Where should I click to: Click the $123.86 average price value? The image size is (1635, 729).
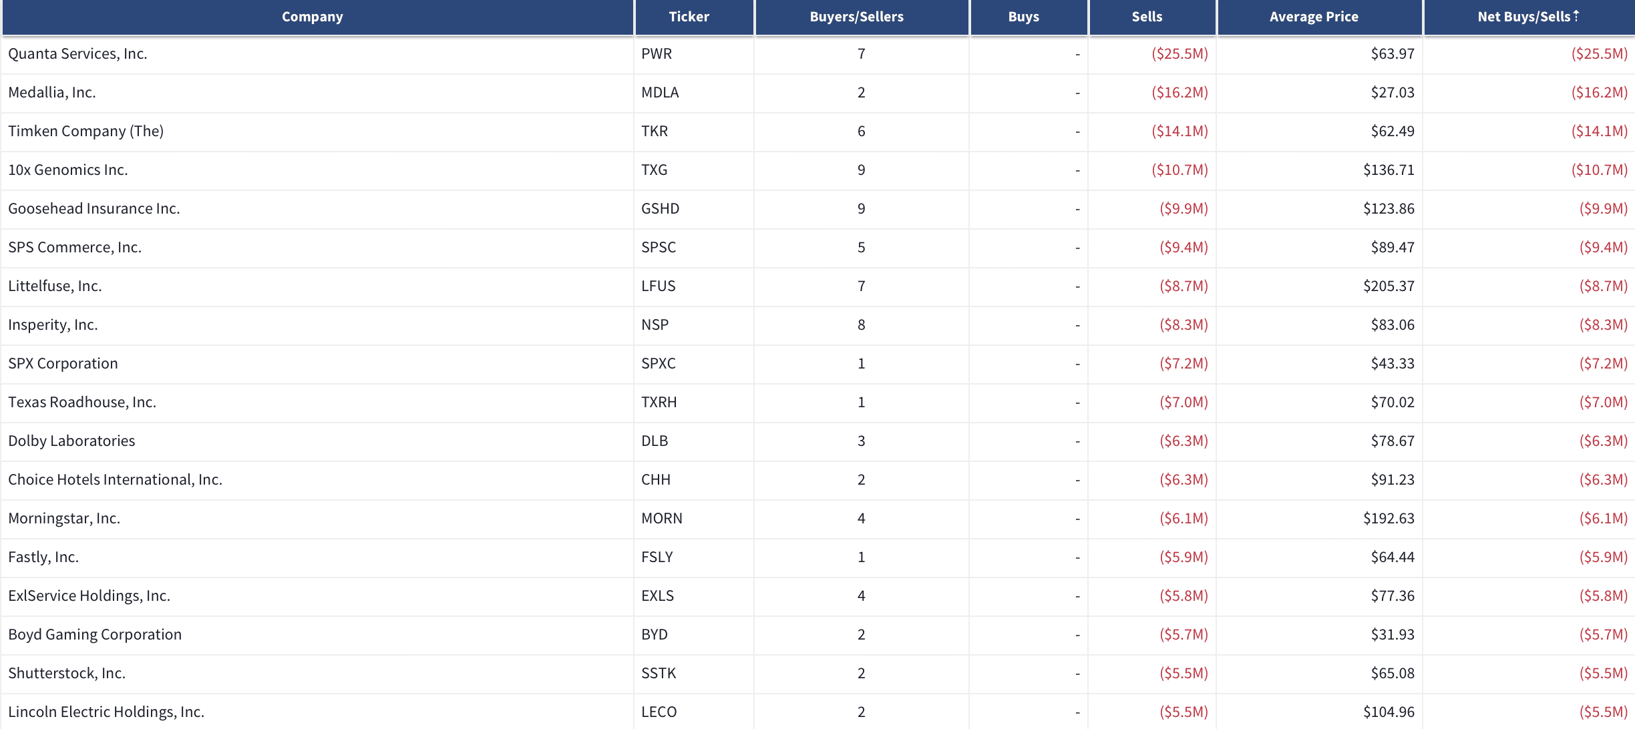(x=1389, y=208)
